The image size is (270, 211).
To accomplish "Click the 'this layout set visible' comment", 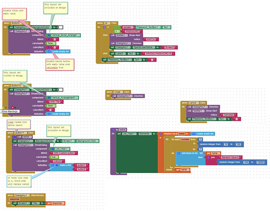I will tap(15, 76).
